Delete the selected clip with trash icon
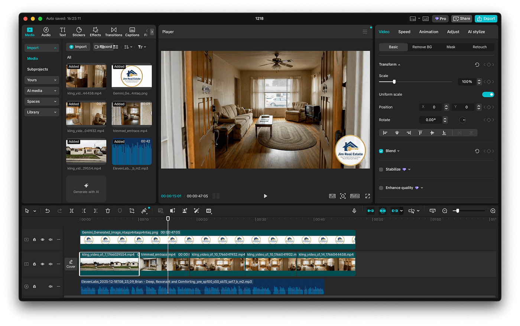The height and width of the screenshot is (326, 520). 108,211
